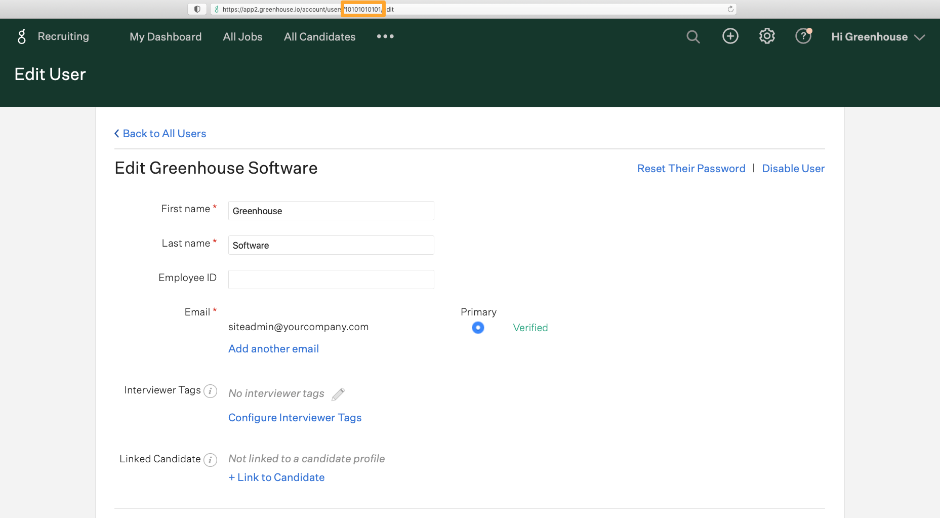Click the Interviewer Tags info icon
This screenshot has width=940, height=518.
pyautogui.click(x=210, y=391)
